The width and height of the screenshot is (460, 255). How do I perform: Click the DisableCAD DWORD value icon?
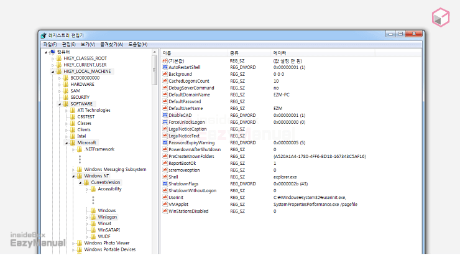[165, 115]
